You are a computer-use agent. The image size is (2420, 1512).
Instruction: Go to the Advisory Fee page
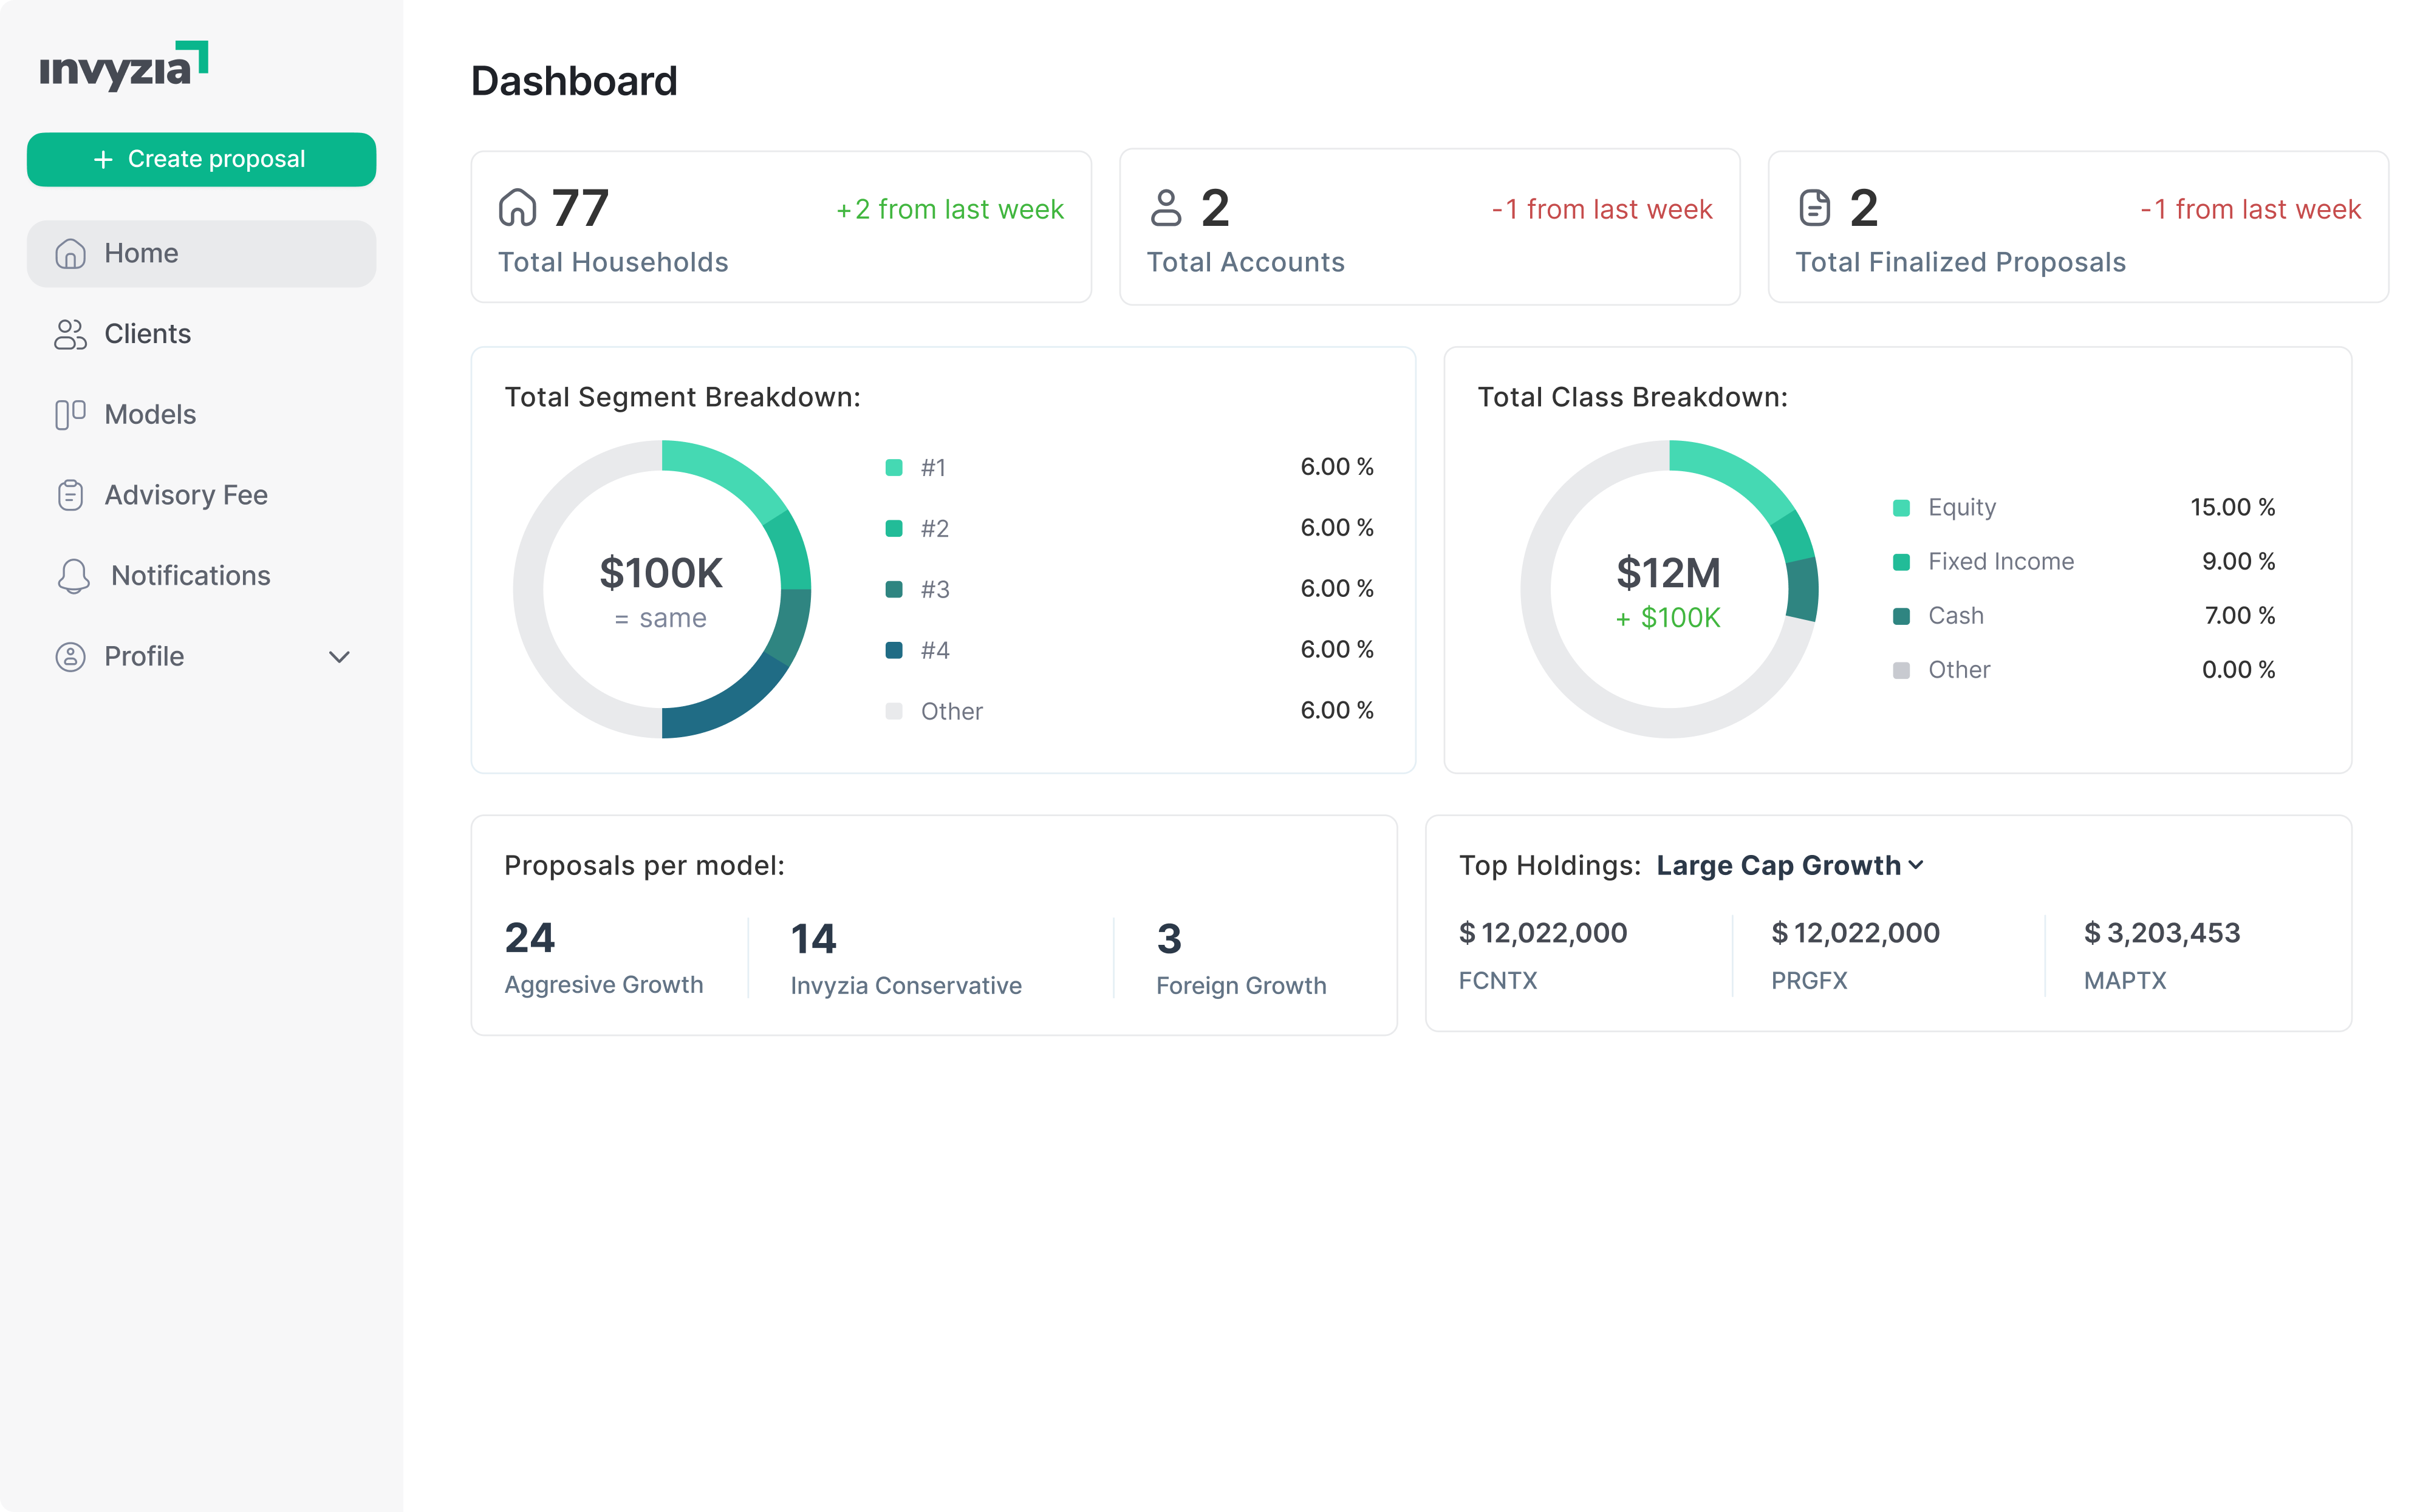click(x=186, y=495)
